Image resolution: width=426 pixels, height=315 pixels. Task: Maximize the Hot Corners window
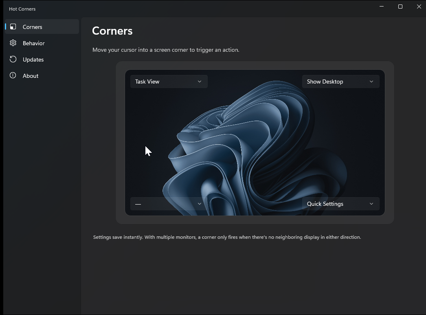click(400, 7)
